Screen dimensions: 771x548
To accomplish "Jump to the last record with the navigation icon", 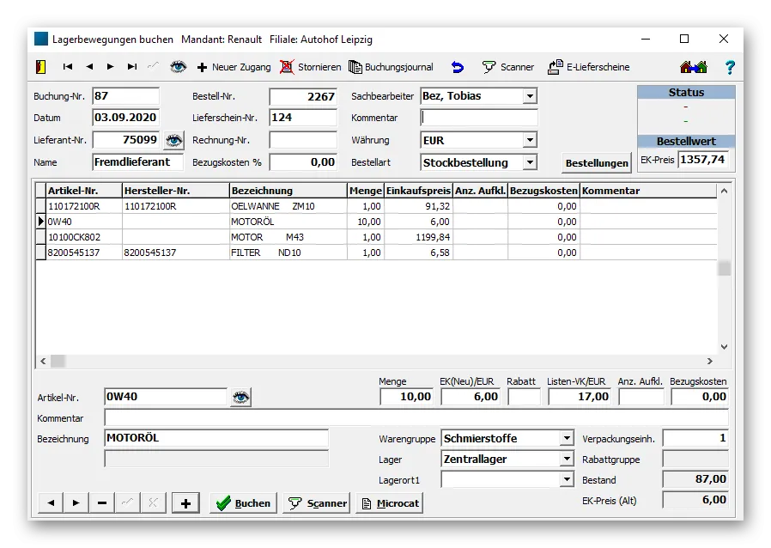I will (x=131, y=67).
